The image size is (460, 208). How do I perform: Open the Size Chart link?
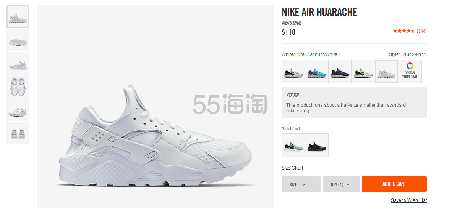292,168
